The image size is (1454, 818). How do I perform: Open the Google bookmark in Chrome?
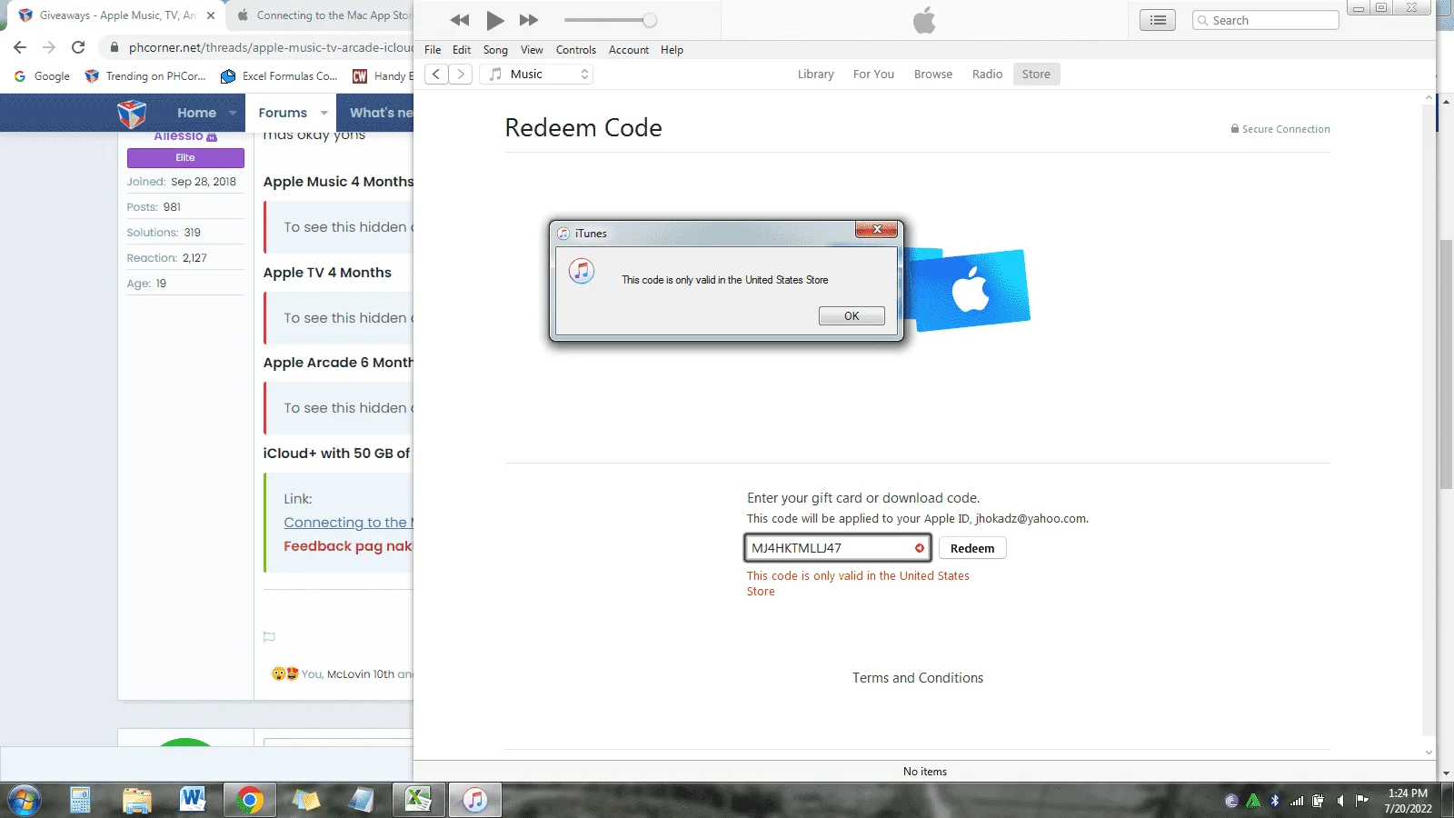[x=42, y=76]
